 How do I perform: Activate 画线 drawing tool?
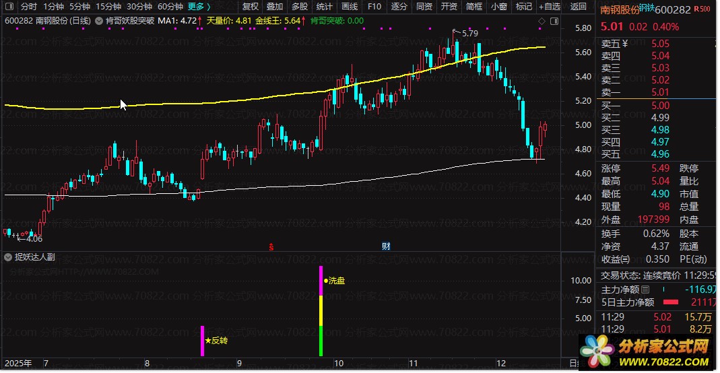[350, 7]
